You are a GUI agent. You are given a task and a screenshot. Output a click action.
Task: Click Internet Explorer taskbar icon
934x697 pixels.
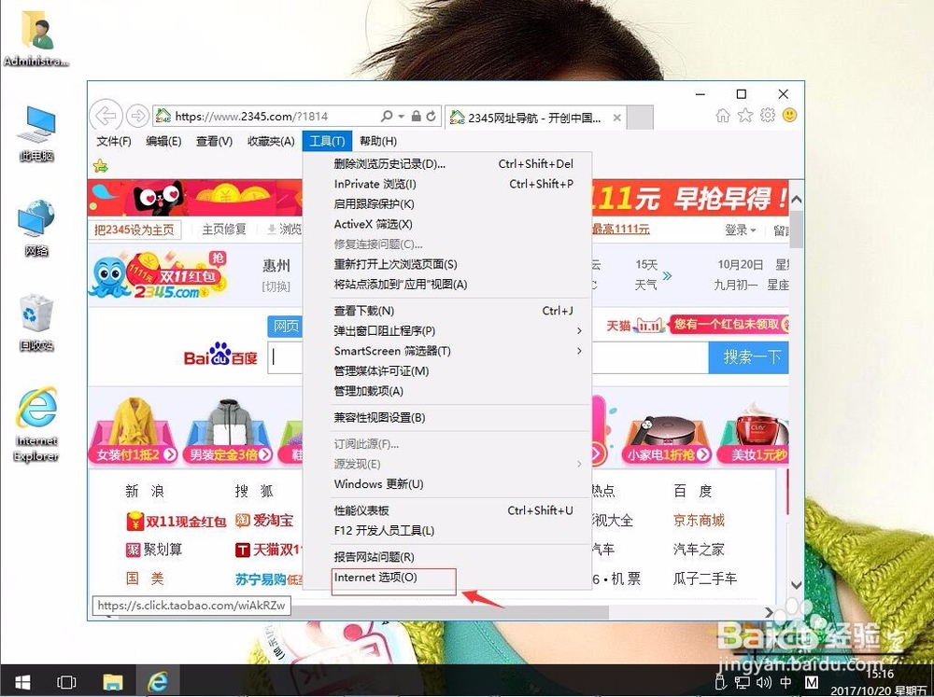pos(157,681)
